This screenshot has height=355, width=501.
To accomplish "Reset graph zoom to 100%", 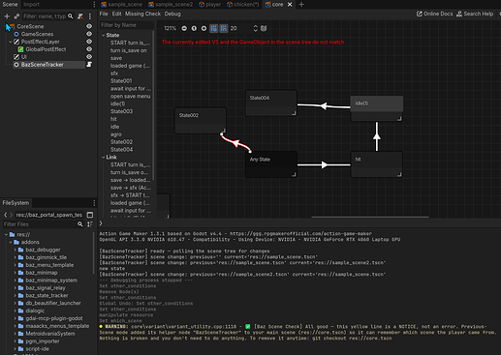I will 194,28.
